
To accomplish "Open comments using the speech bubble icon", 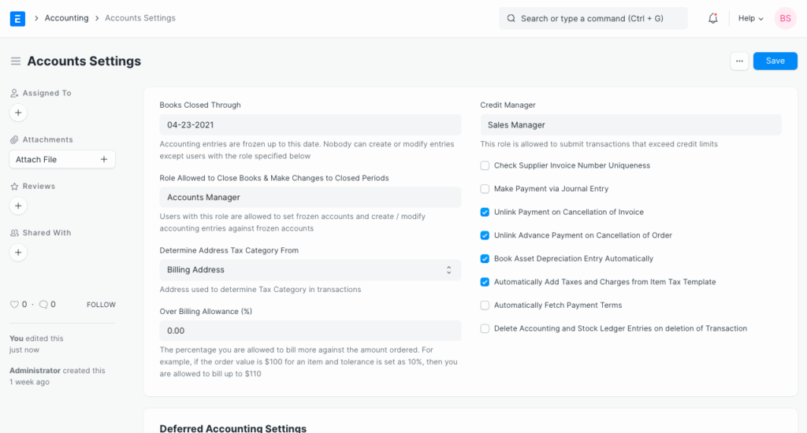I will click(43, 305).
